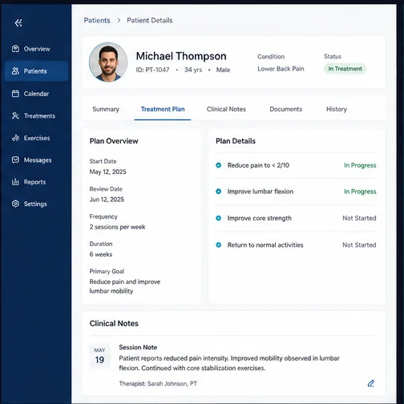
Task: Click the In Treatment status badge
Action: coord(345,69)
